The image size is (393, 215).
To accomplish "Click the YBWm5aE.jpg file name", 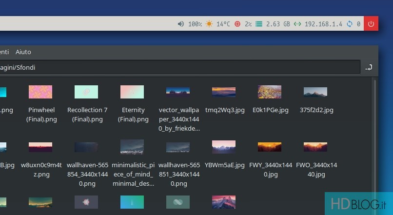I will (x=225, y=165).
